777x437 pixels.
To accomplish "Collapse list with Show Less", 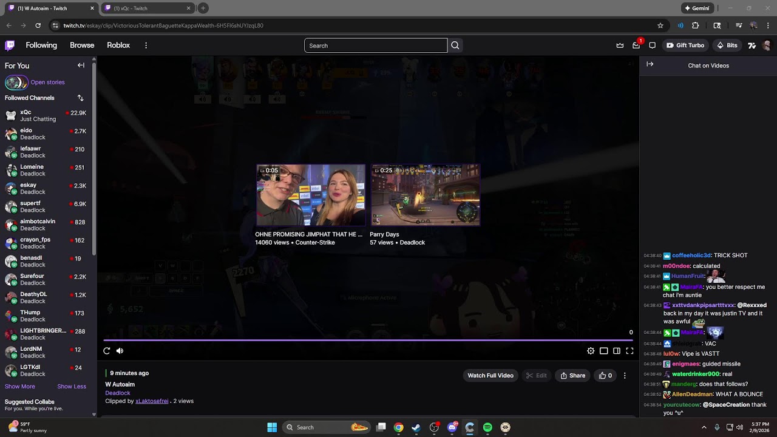I will point(72,387).
